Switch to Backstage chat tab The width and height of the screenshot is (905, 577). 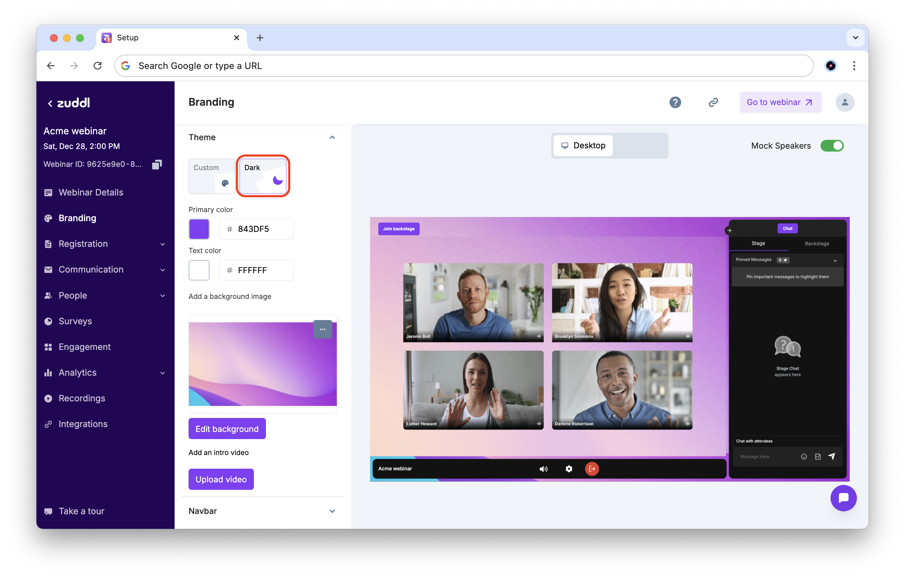[817, 243]
